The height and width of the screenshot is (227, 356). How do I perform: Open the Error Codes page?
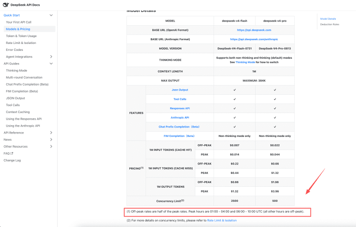pos(15,50)
